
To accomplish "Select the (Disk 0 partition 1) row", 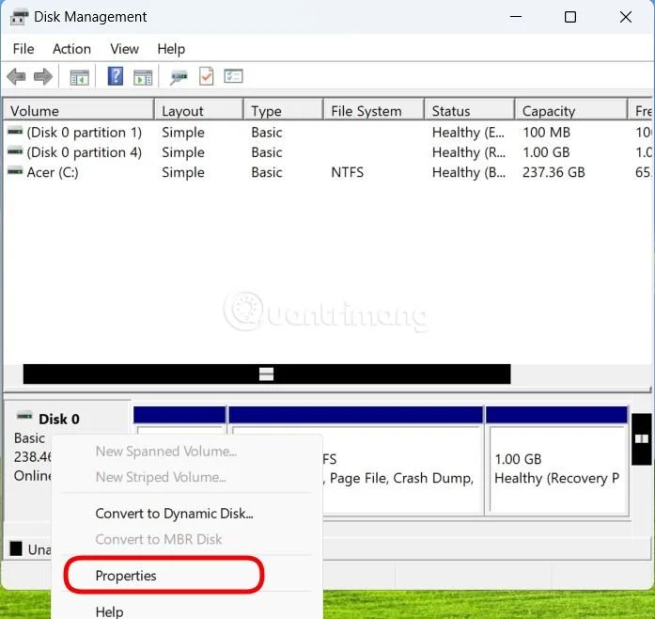I will pos(328,133).
